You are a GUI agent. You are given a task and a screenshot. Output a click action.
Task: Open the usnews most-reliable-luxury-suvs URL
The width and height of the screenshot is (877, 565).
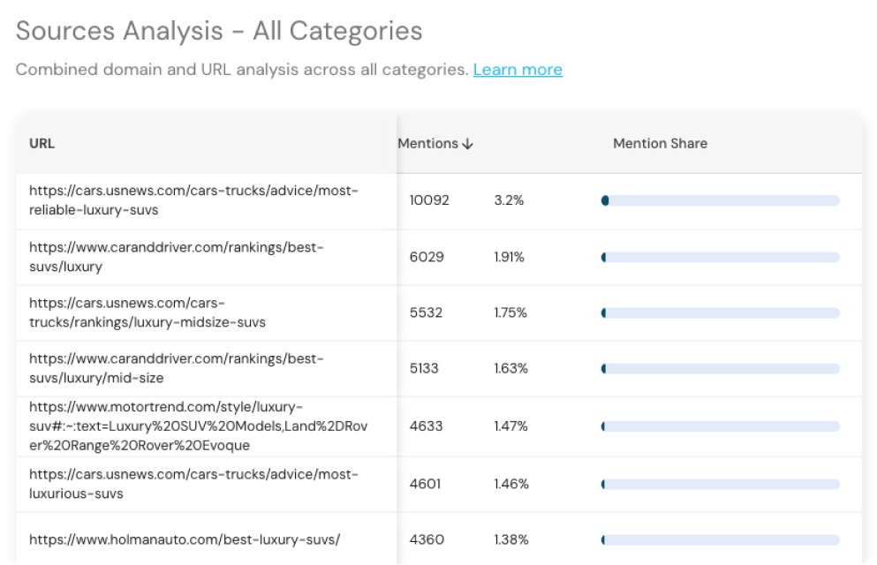coord(193,200)
